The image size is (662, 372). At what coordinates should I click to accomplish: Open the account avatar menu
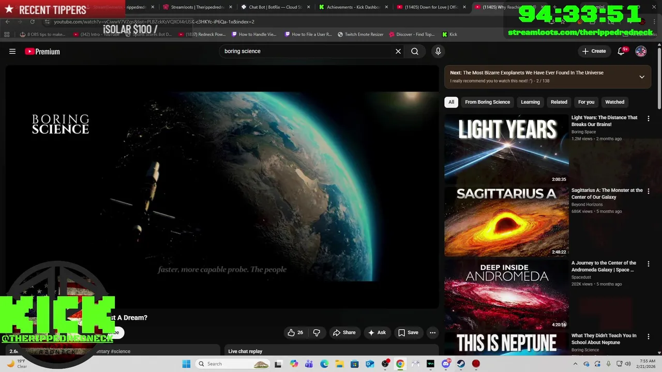pyautogui.click(x=641, y=51)
